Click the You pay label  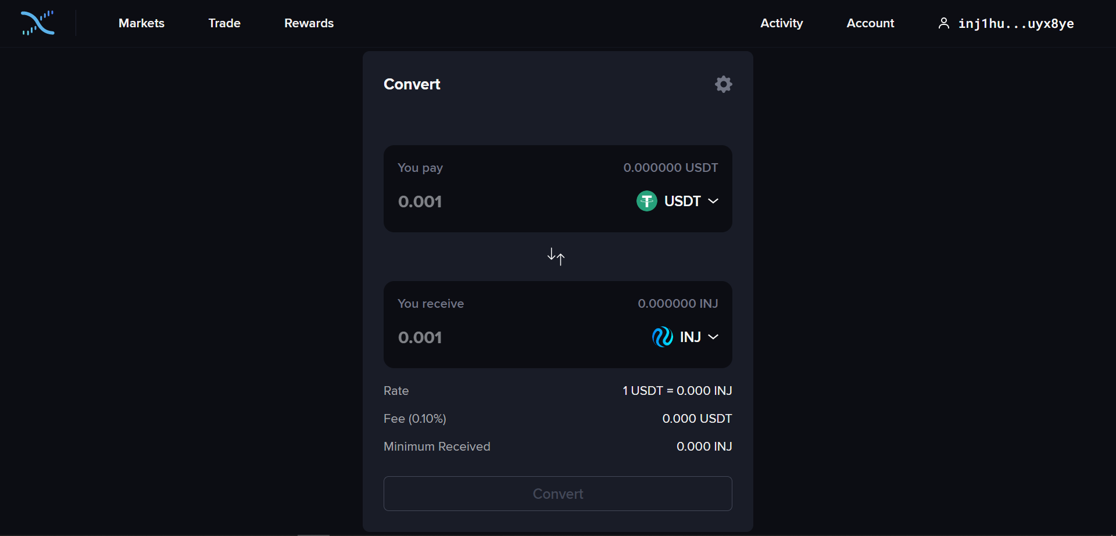(420, 168)
